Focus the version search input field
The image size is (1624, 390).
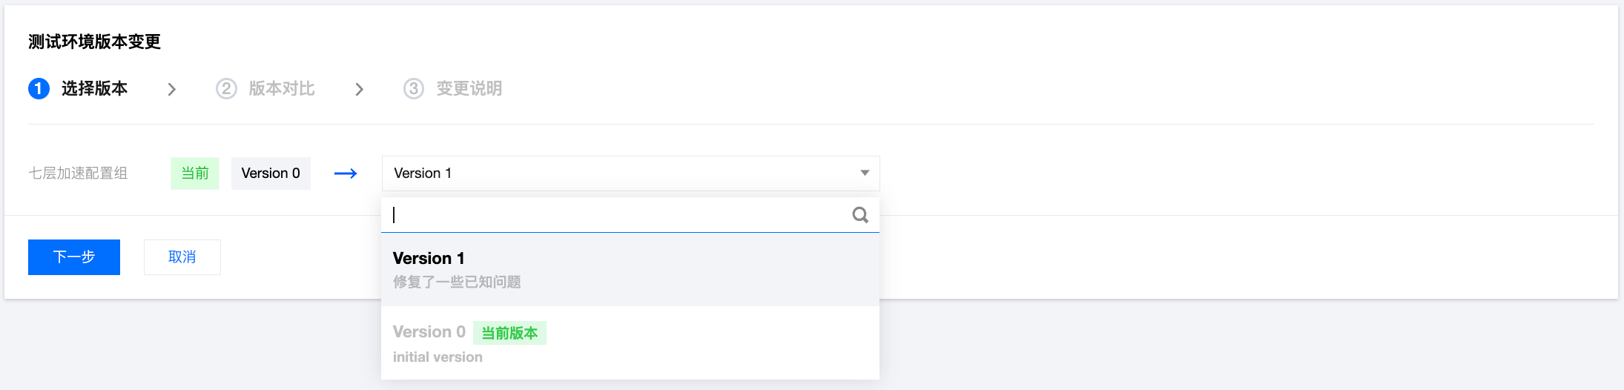615,215
